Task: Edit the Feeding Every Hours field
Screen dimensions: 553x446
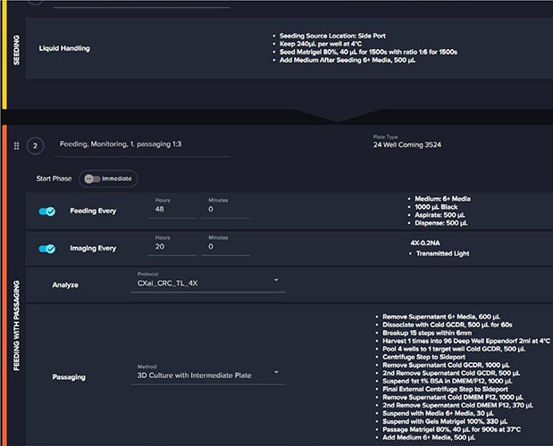Action: [172, 209]
